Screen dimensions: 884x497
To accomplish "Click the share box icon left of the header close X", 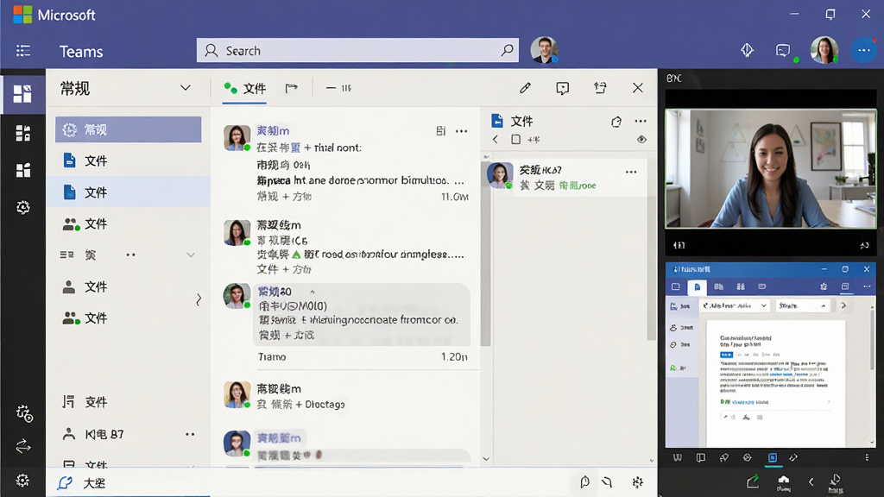I will [600, 88].
